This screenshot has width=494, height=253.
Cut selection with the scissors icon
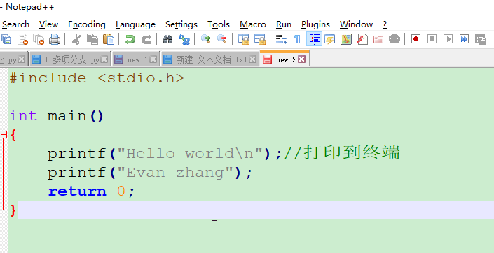pyautogui.click(x=76, y=39)
